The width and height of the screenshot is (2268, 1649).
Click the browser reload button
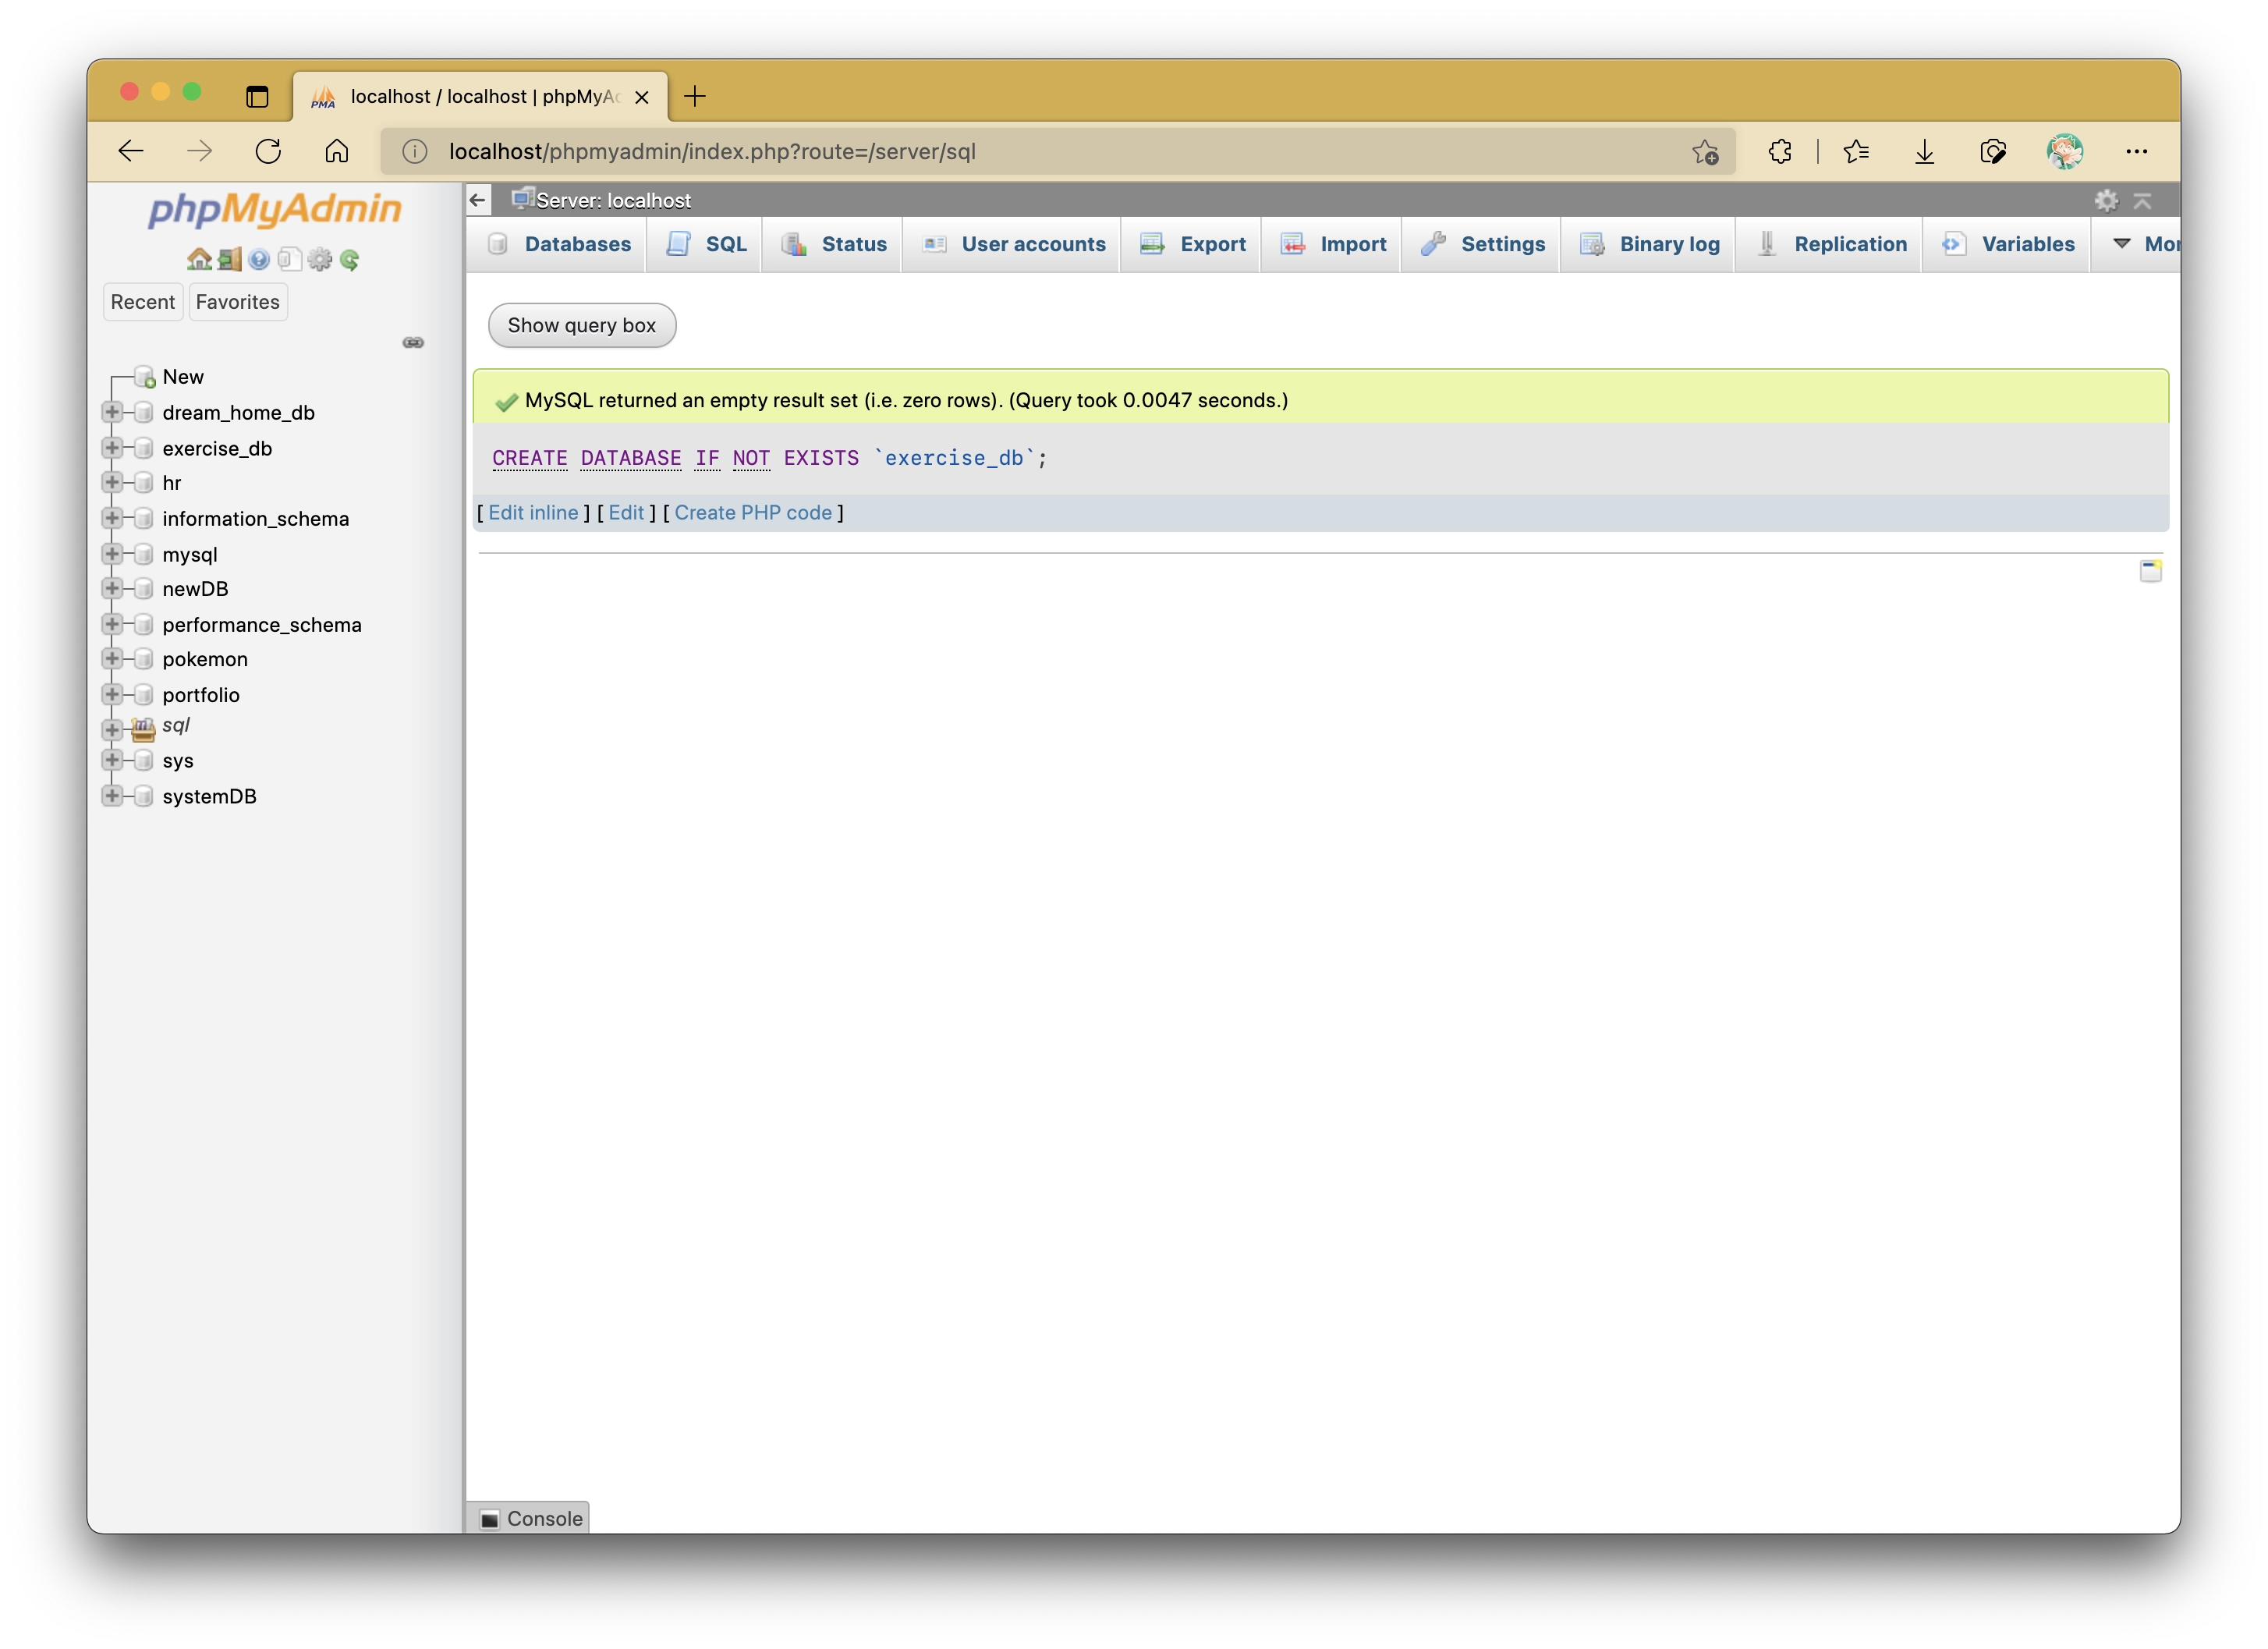coord(268,151)
